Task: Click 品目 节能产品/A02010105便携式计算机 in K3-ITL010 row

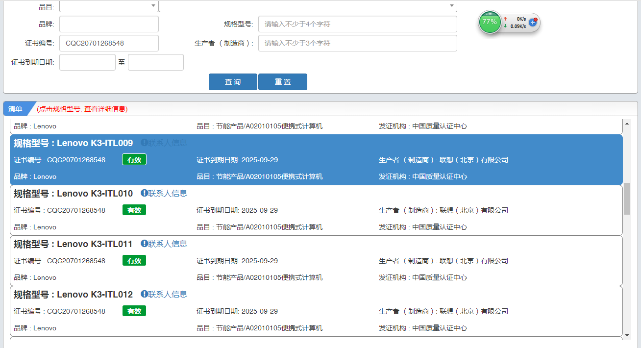Action: pos(260,227)
